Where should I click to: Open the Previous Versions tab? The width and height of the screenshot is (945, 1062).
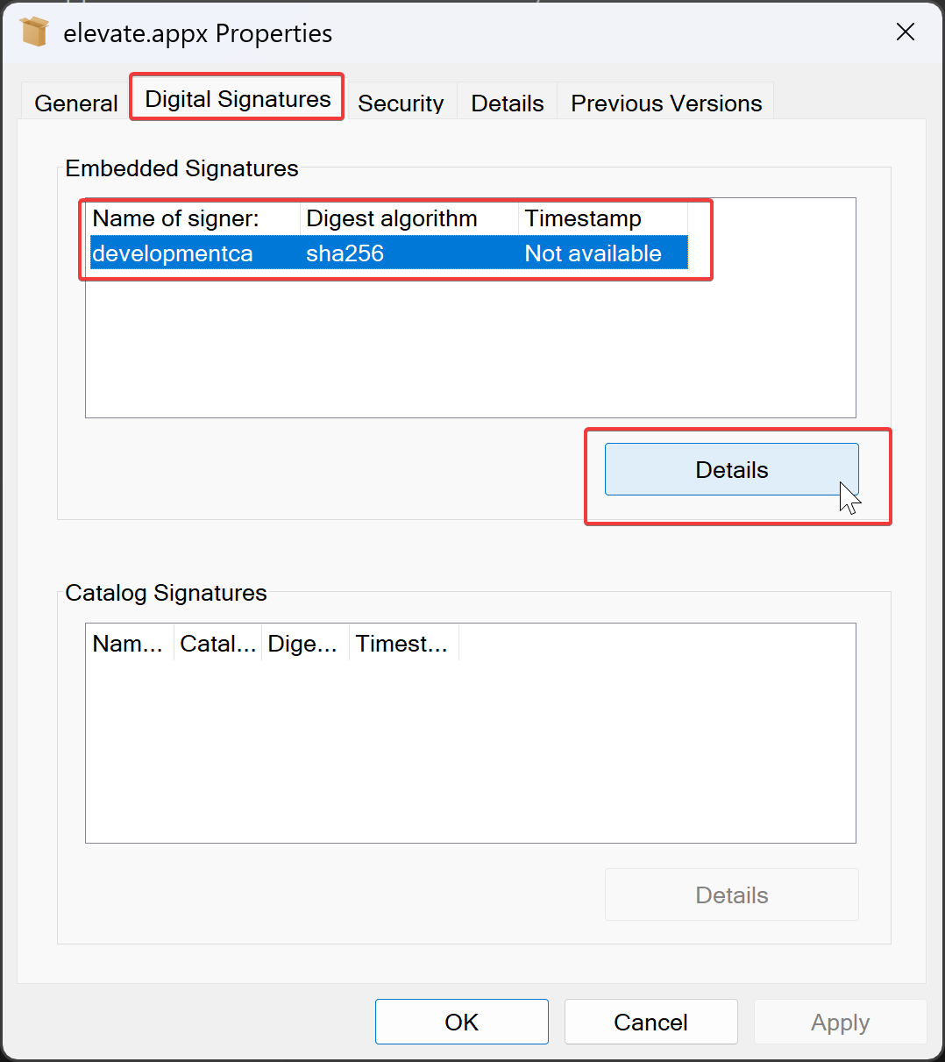click(x=665, y=103)
